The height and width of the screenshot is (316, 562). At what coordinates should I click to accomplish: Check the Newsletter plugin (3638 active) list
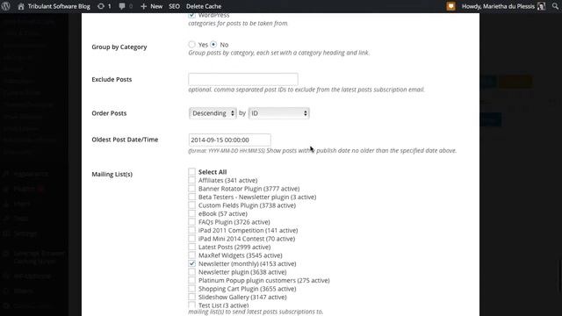pos(192,272)
